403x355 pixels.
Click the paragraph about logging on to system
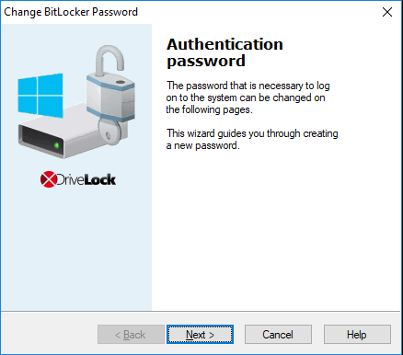[x=248, y=97]
